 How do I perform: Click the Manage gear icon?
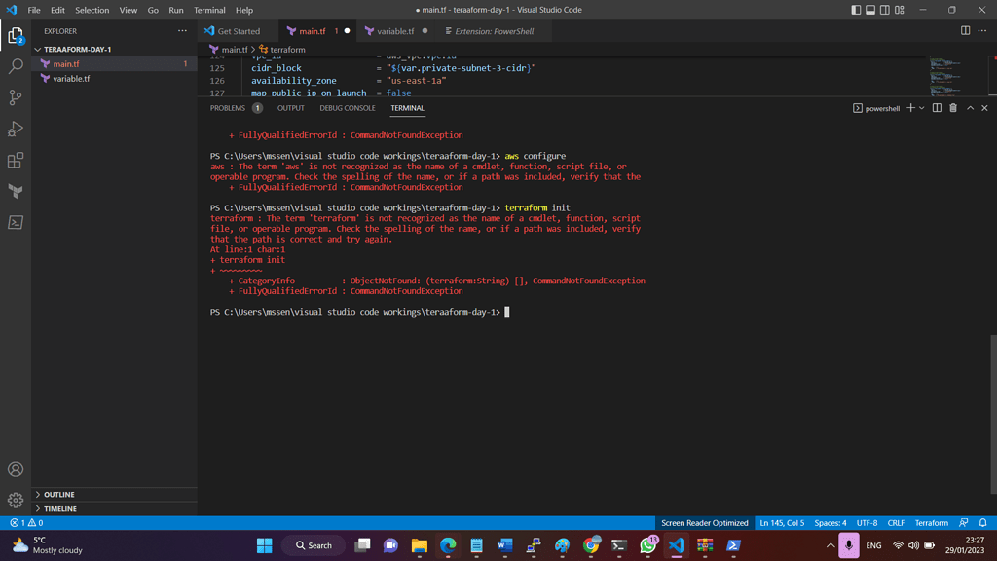coord(16,500)
